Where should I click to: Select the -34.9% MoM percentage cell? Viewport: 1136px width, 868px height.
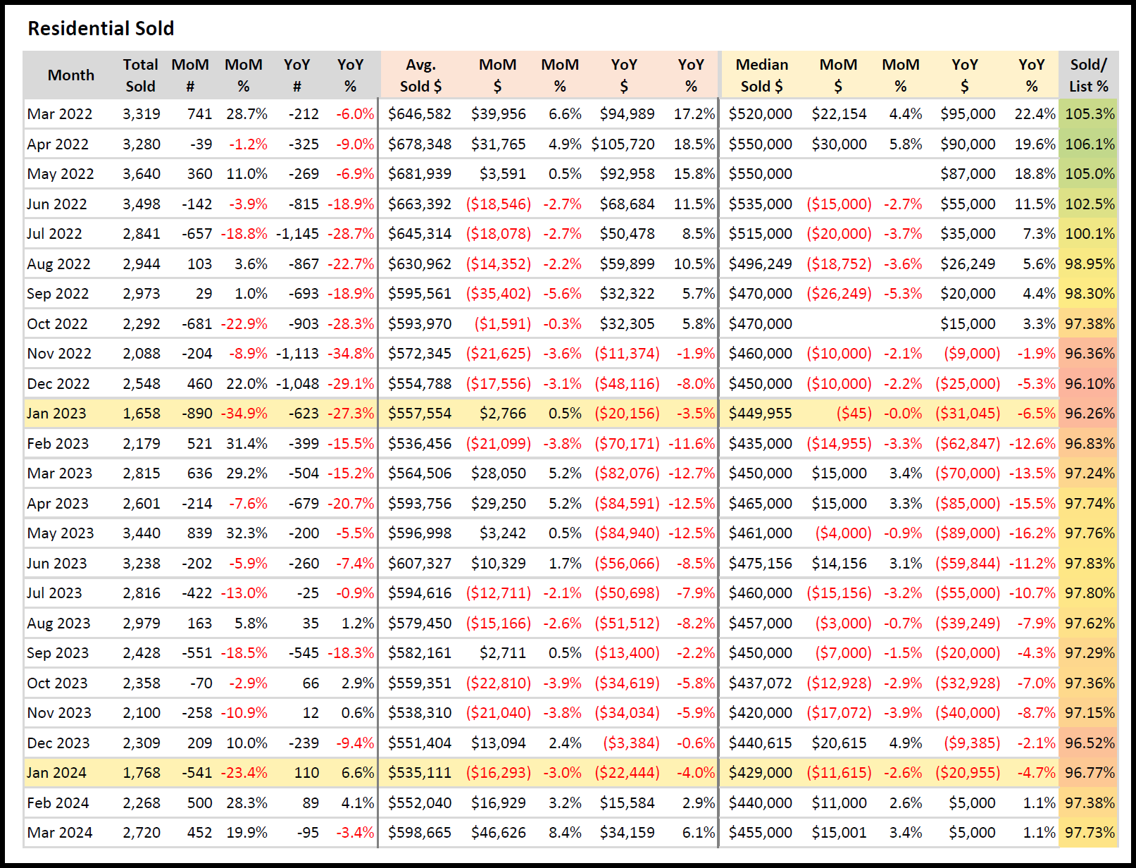[244, 414]
